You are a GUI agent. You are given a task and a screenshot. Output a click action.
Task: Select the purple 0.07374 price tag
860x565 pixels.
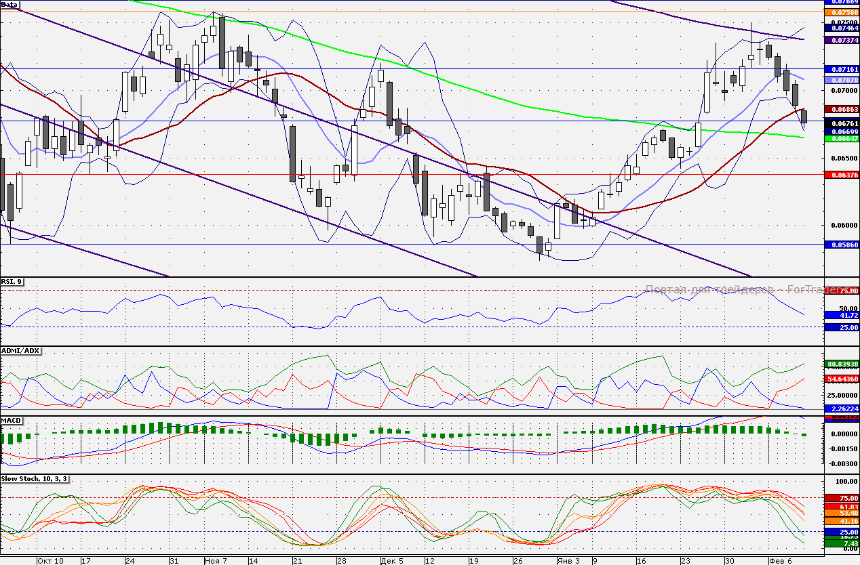point(841,41)
